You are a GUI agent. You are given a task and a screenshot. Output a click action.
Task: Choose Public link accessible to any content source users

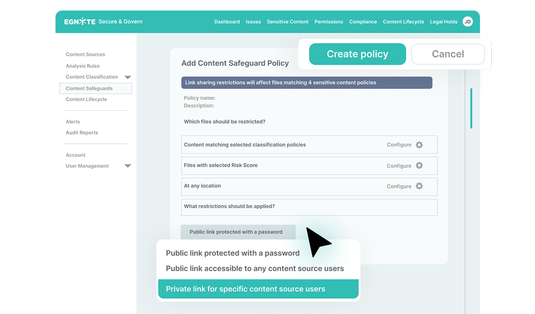255,269
